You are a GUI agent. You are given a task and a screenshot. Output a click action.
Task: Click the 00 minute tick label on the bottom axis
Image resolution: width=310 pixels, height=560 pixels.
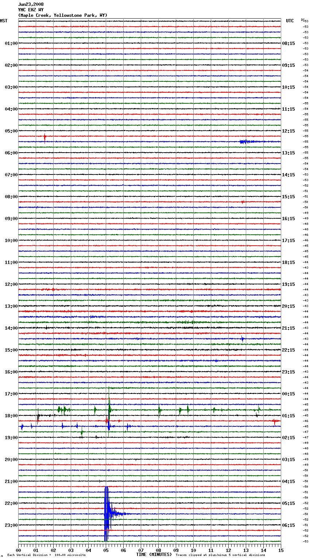point(19,550)
